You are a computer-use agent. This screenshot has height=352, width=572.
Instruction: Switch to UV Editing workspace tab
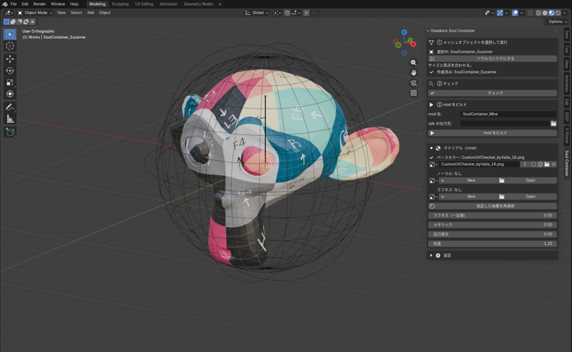[x=144, y=4]
